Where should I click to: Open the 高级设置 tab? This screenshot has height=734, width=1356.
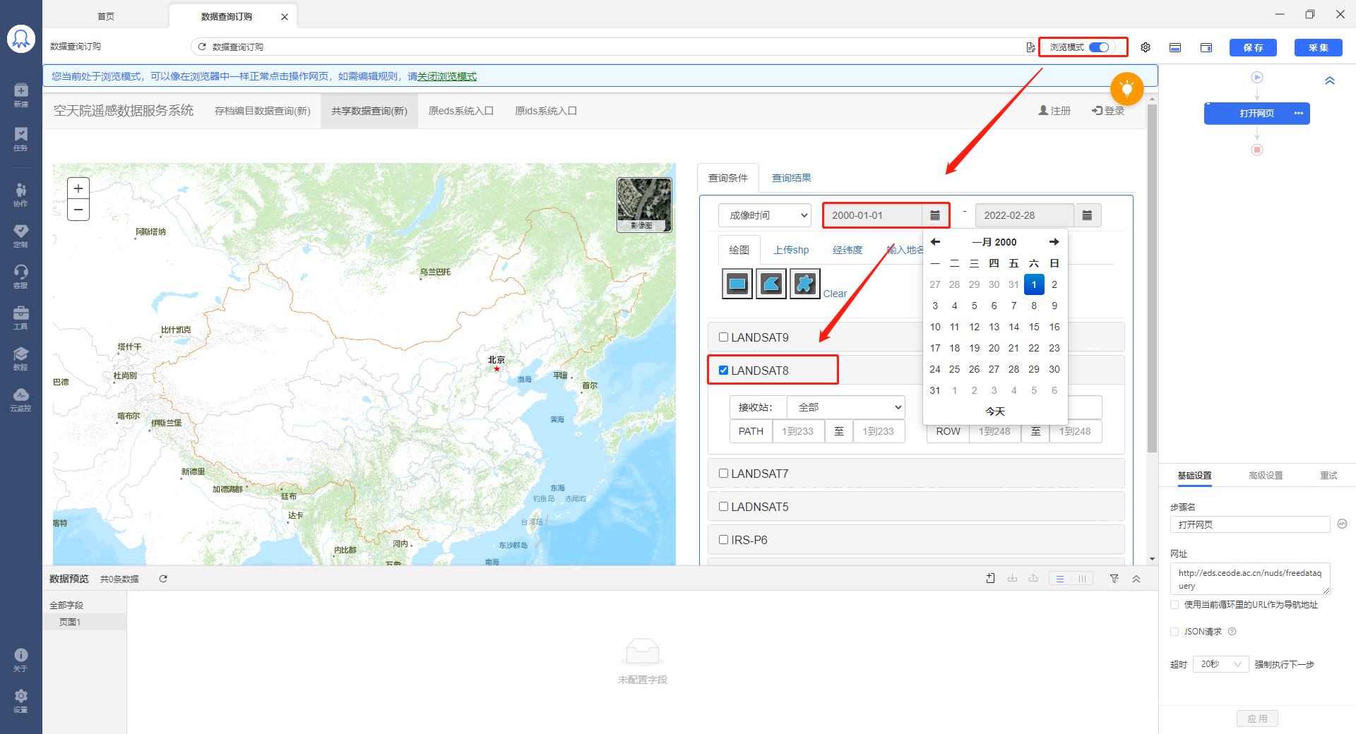pyautogui.click(x=1266, y=476)
